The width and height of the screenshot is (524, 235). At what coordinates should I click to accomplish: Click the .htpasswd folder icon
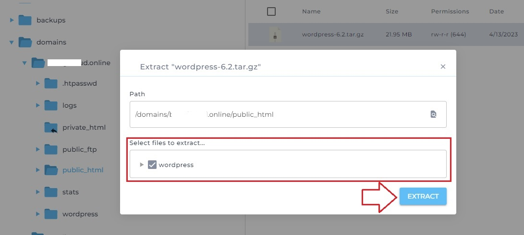pos(51,83)
